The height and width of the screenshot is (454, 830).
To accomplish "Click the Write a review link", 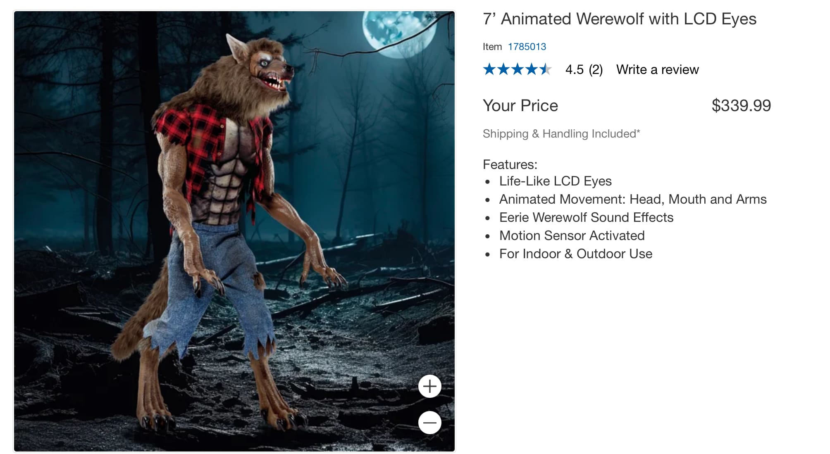I will (657, 69).
